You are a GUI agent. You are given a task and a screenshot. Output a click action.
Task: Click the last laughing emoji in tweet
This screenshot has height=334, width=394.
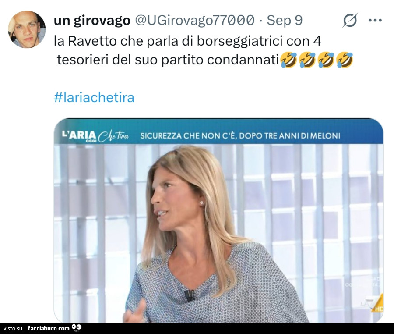[344, 60]
